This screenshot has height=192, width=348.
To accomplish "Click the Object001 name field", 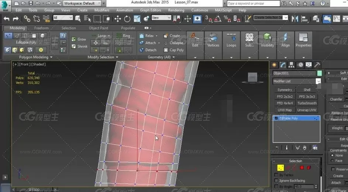I will pos(294,73).
